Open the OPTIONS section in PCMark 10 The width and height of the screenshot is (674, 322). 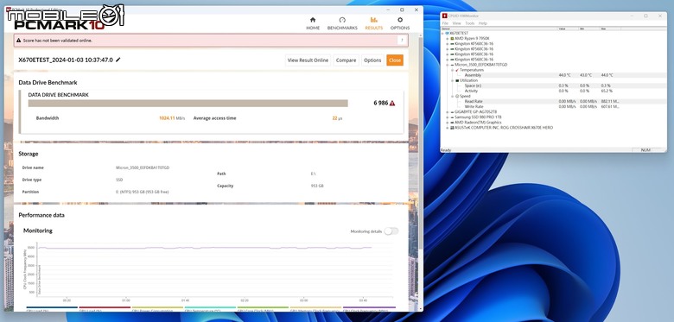(x=400, y=23)
